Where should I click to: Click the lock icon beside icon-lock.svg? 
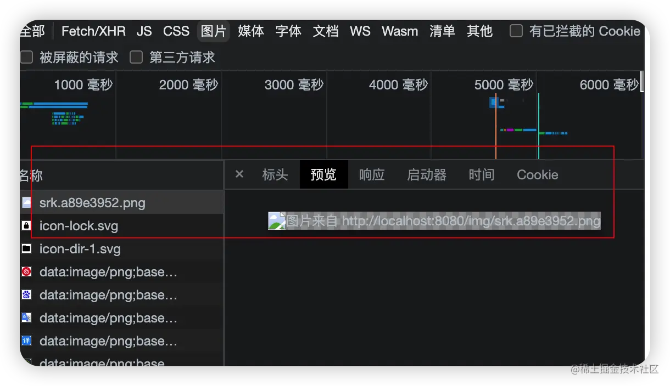[x=27, y=225]
